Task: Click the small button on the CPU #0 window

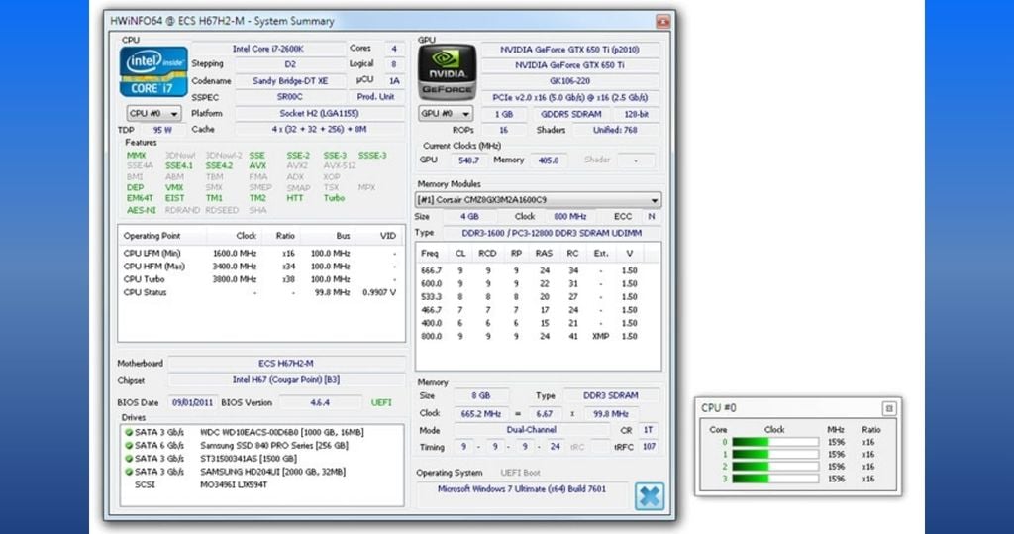Action: coord(888,408)
